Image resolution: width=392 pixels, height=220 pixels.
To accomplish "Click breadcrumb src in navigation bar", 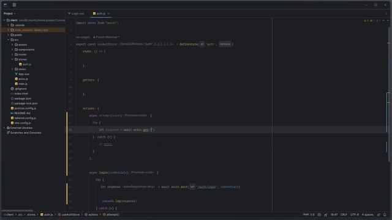I will (x=20, y=215).
